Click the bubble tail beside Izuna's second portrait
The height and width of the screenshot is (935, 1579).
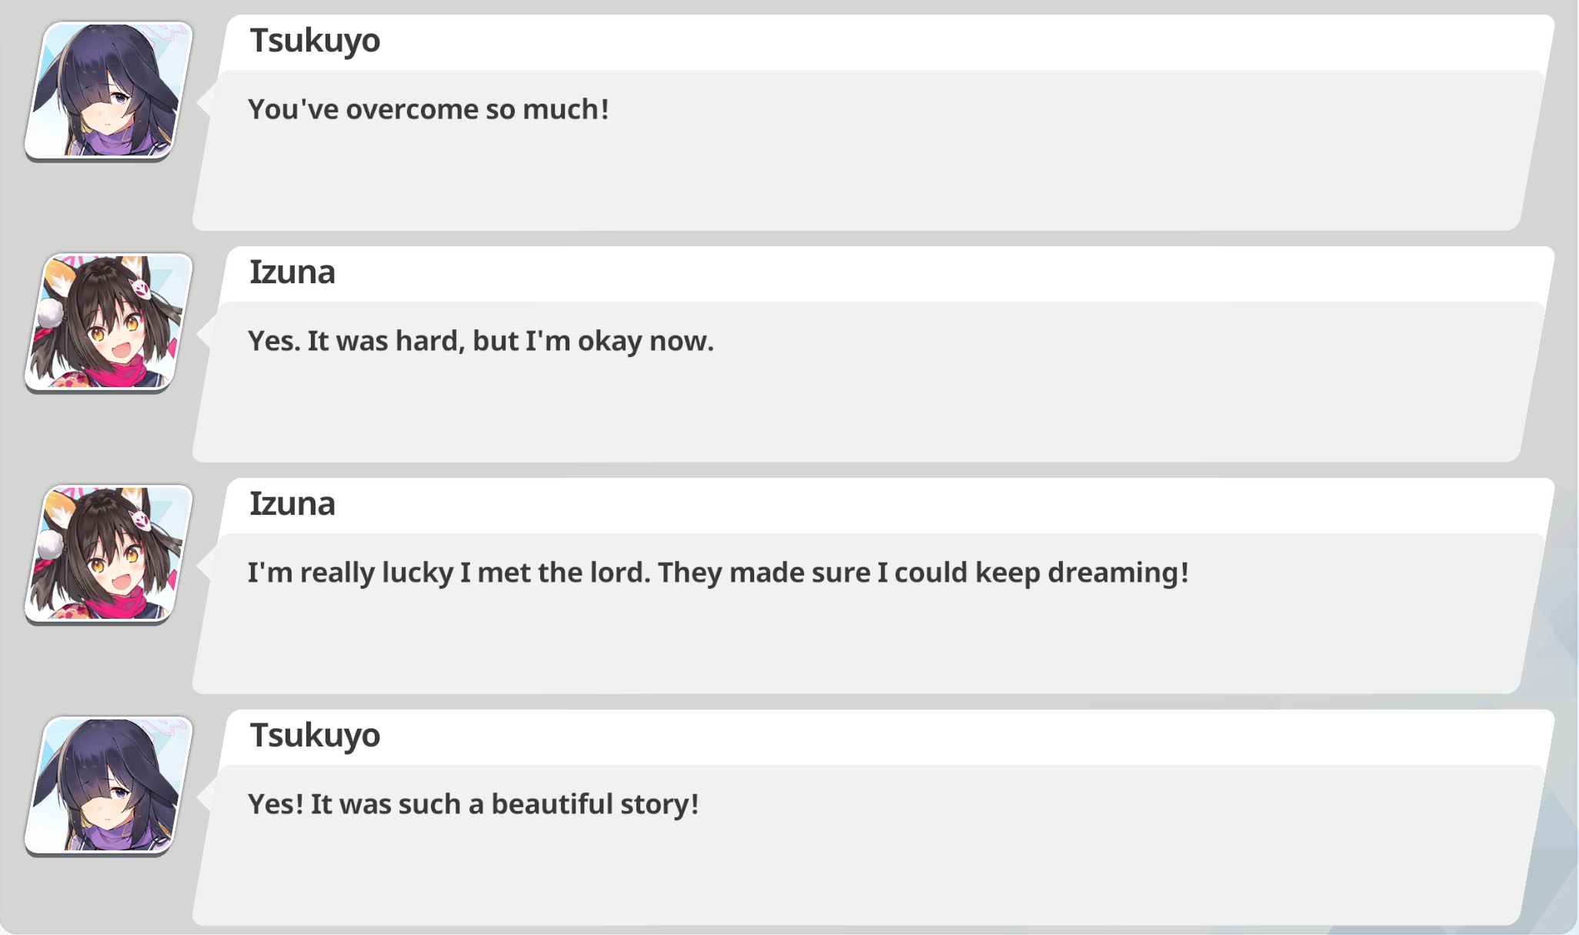(204, 566)
